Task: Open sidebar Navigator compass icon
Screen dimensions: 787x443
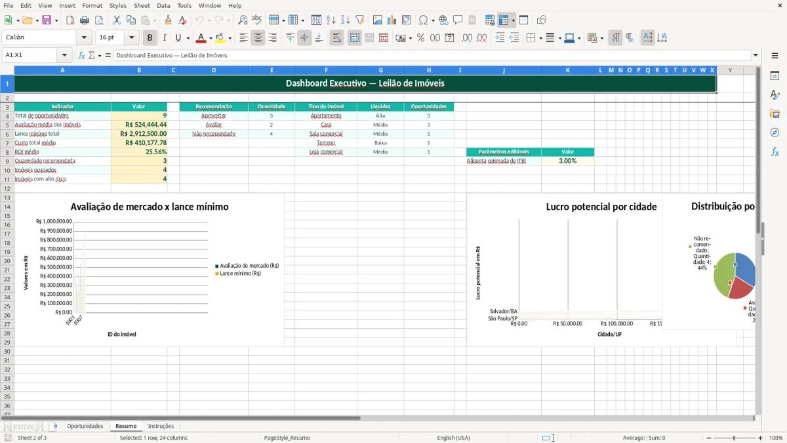Action: 775,133
